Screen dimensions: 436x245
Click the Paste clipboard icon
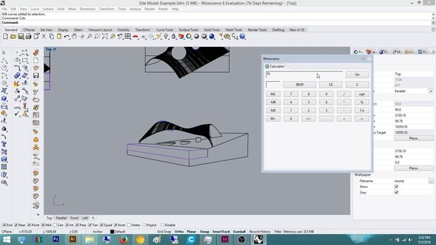59,36
